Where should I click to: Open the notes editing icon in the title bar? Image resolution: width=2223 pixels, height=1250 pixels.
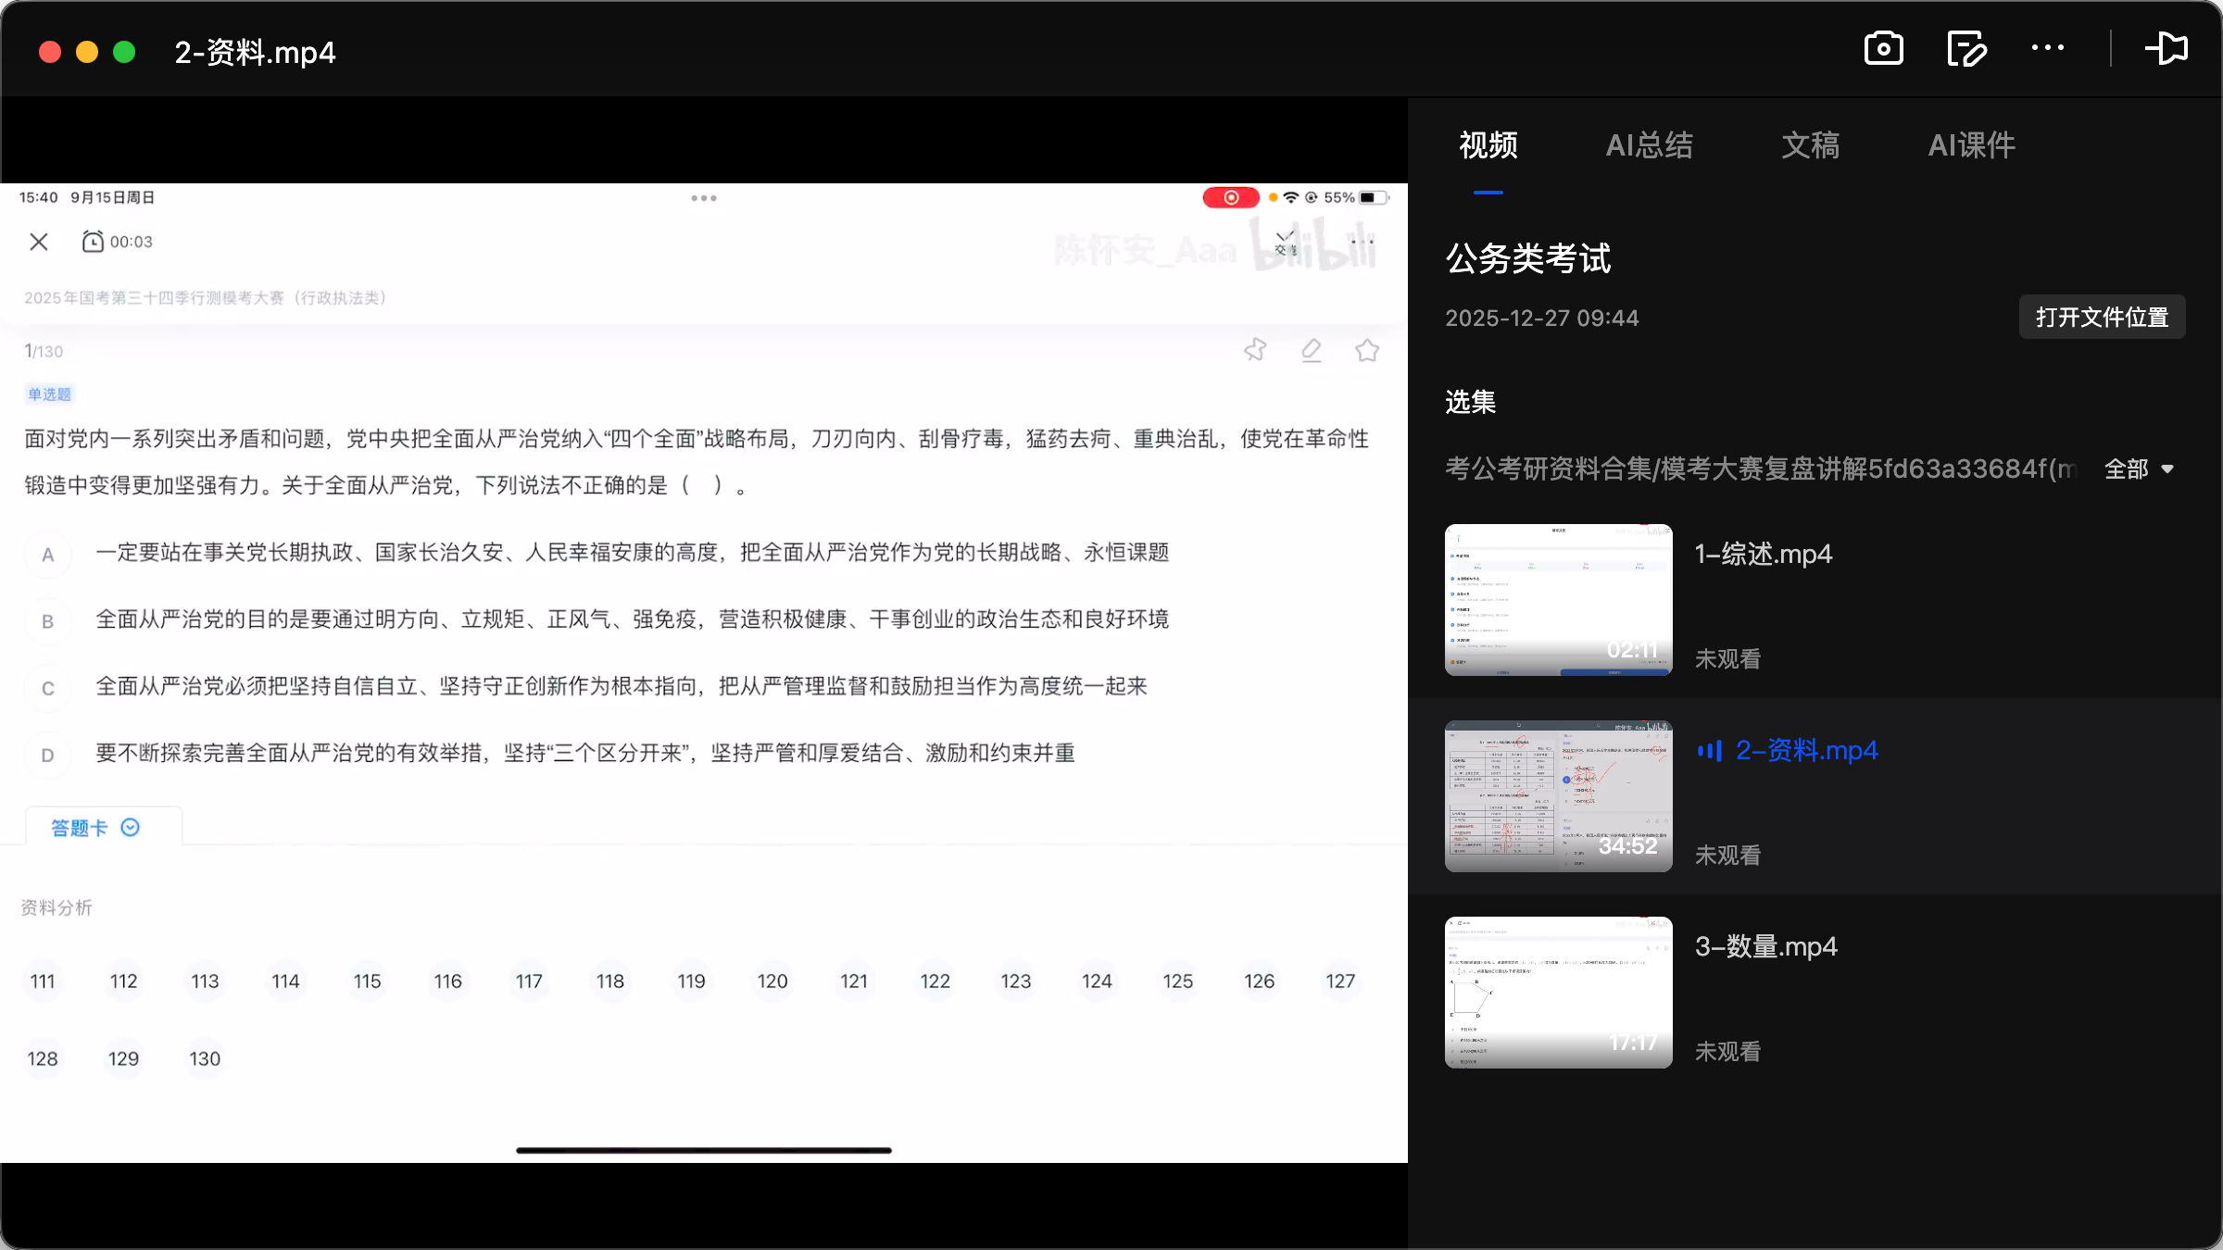pos(1966,49)
